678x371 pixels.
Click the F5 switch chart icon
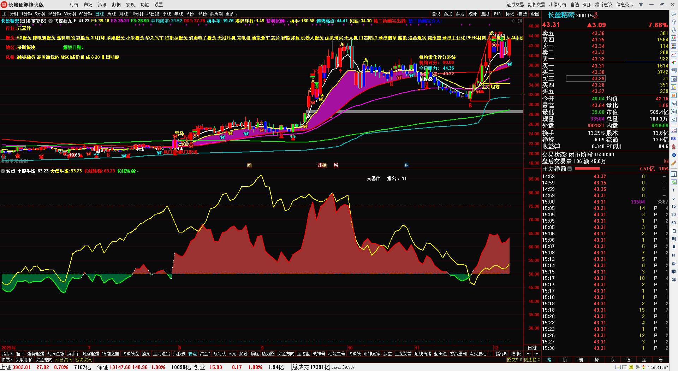pos(674,174)
